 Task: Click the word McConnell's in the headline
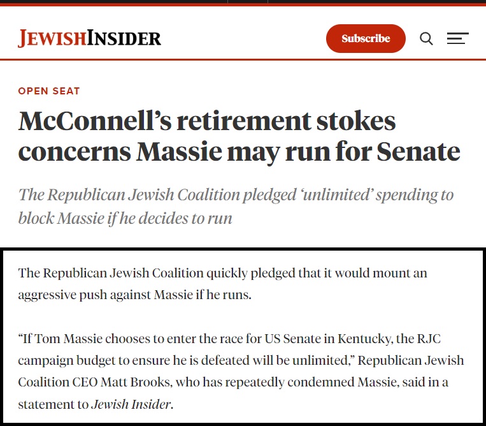coord(95,121)
